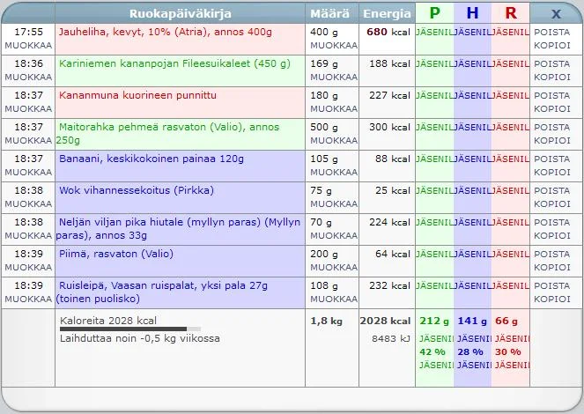Click the P protein column header

[433, 13]
